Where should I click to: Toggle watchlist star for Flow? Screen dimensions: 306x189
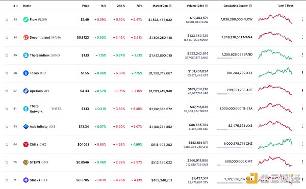click(7, 19)
